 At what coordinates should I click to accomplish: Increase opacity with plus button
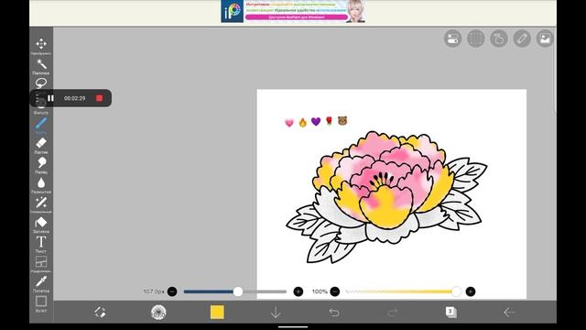click(x=471, y=291)
